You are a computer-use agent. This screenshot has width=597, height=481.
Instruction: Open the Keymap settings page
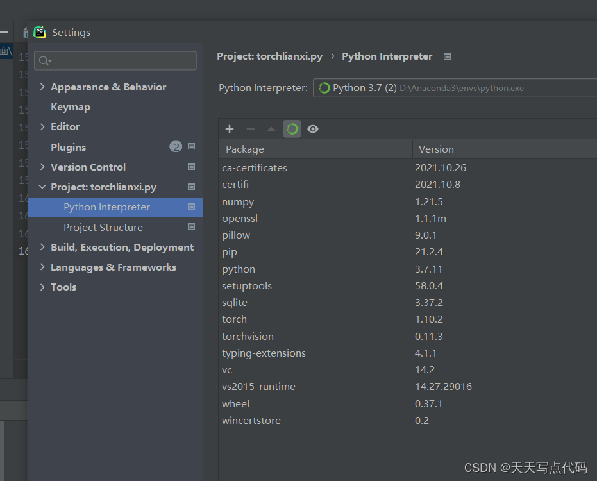71,107
